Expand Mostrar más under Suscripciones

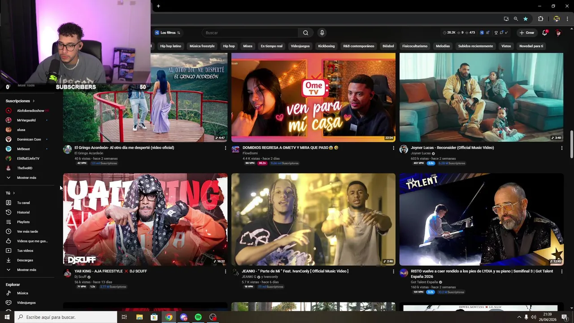coord(27,178)
